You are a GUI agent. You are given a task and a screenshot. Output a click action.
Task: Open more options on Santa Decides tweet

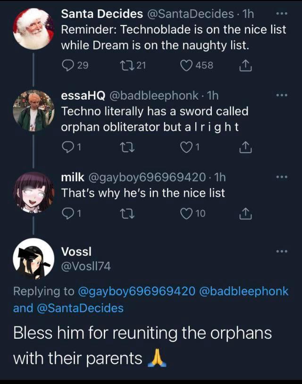pyautogui.click(x=282, y=14)
